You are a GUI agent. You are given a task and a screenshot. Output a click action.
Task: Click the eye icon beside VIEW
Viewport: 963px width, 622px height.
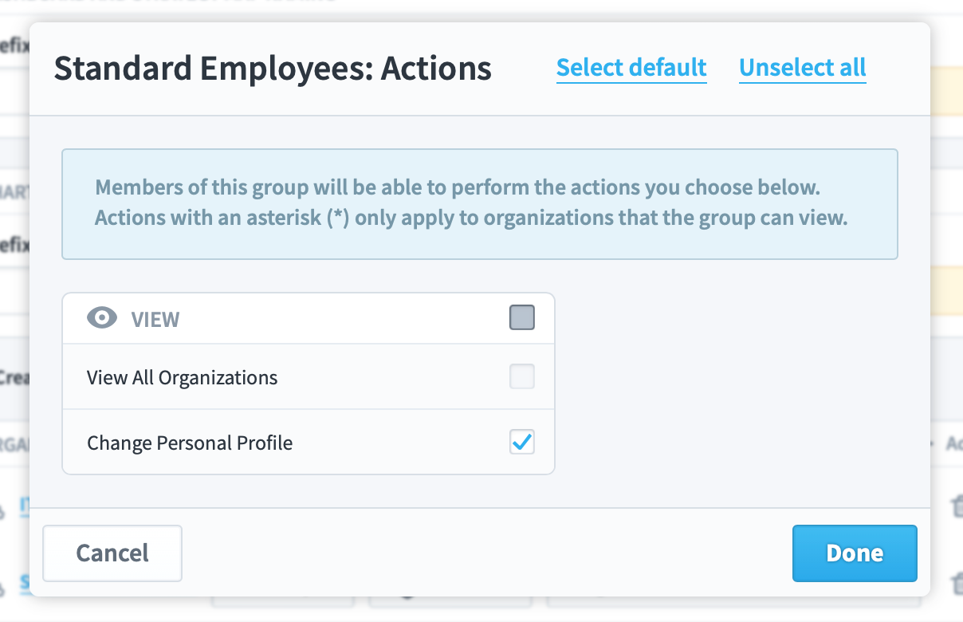(x=101, y=318)
